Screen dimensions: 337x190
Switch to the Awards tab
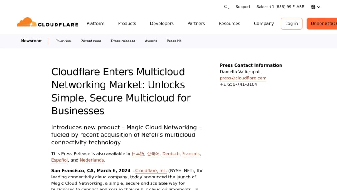point(151,41)
